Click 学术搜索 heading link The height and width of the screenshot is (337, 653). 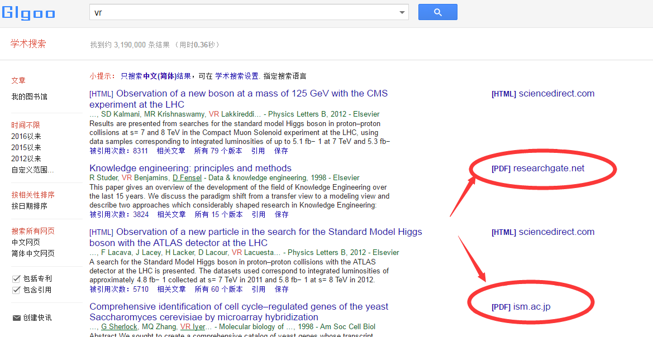(28, 44)
